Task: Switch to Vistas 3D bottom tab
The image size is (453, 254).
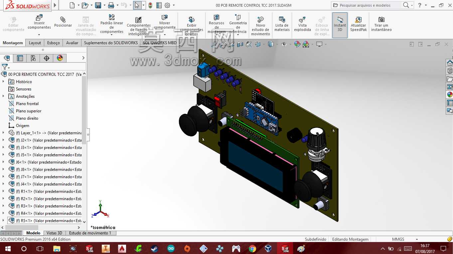Action: [54, 233]
